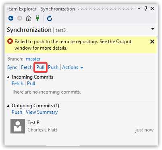Click the Charles L Flatt author name
The image size is (162, 150).
click(x=42, y=130)
